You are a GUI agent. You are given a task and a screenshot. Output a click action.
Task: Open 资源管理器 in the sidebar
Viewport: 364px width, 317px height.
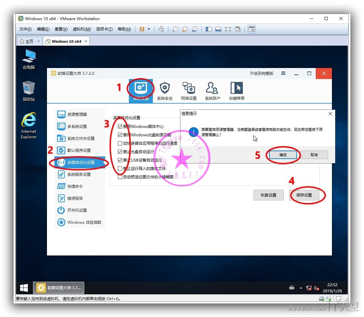click(80, 114)
